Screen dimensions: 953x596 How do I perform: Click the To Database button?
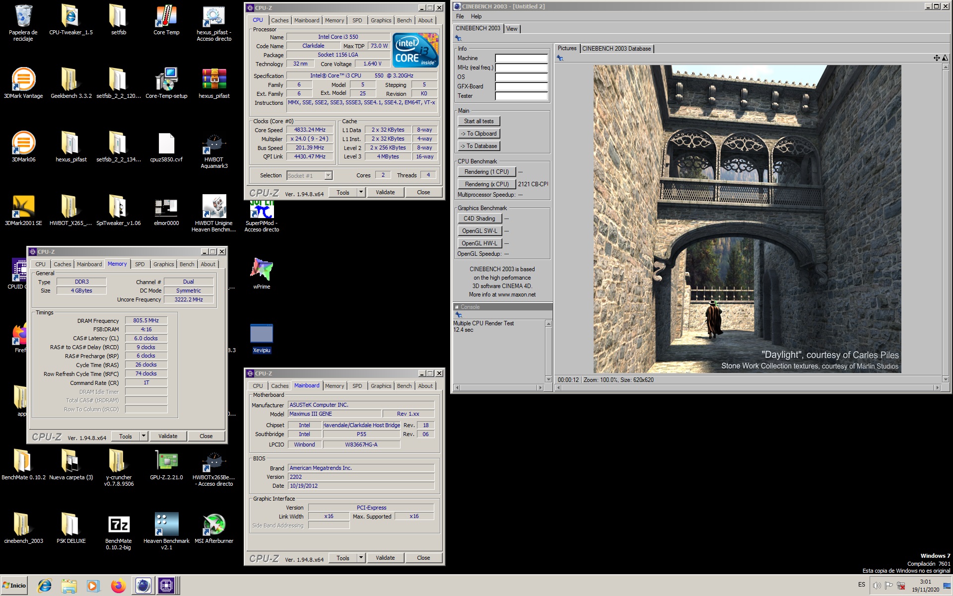pos(478,146)
